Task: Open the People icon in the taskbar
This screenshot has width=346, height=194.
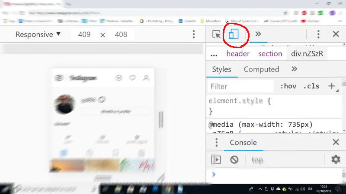Action: coord(251,189)
